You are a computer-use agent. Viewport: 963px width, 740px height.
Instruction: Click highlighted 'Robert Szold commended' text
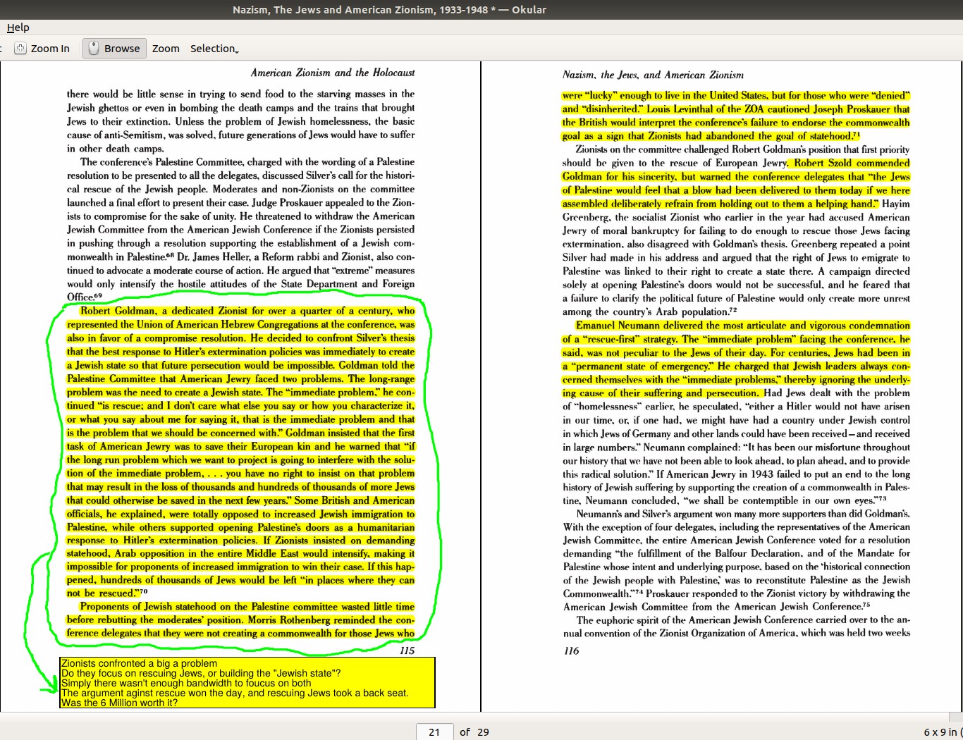852,163
